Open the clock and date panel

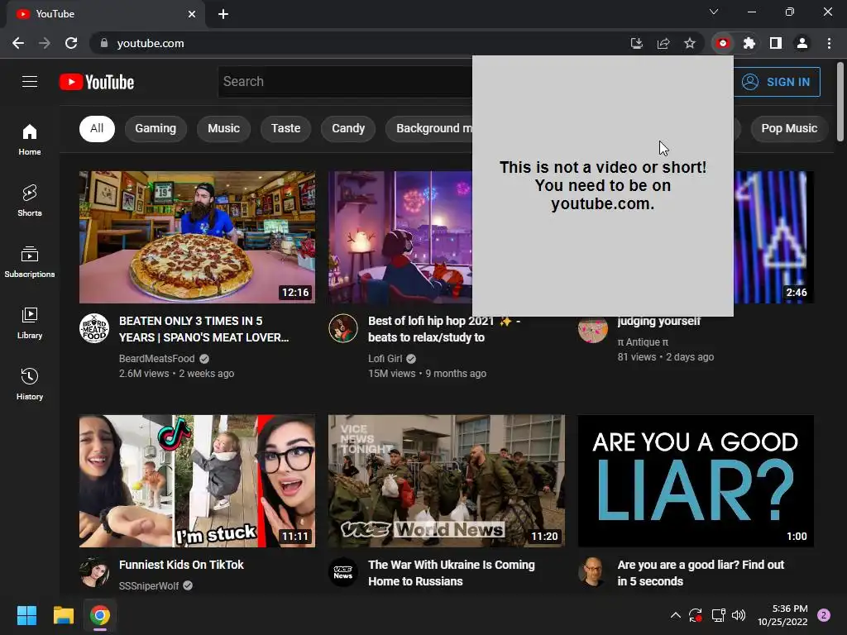(782, 615)
